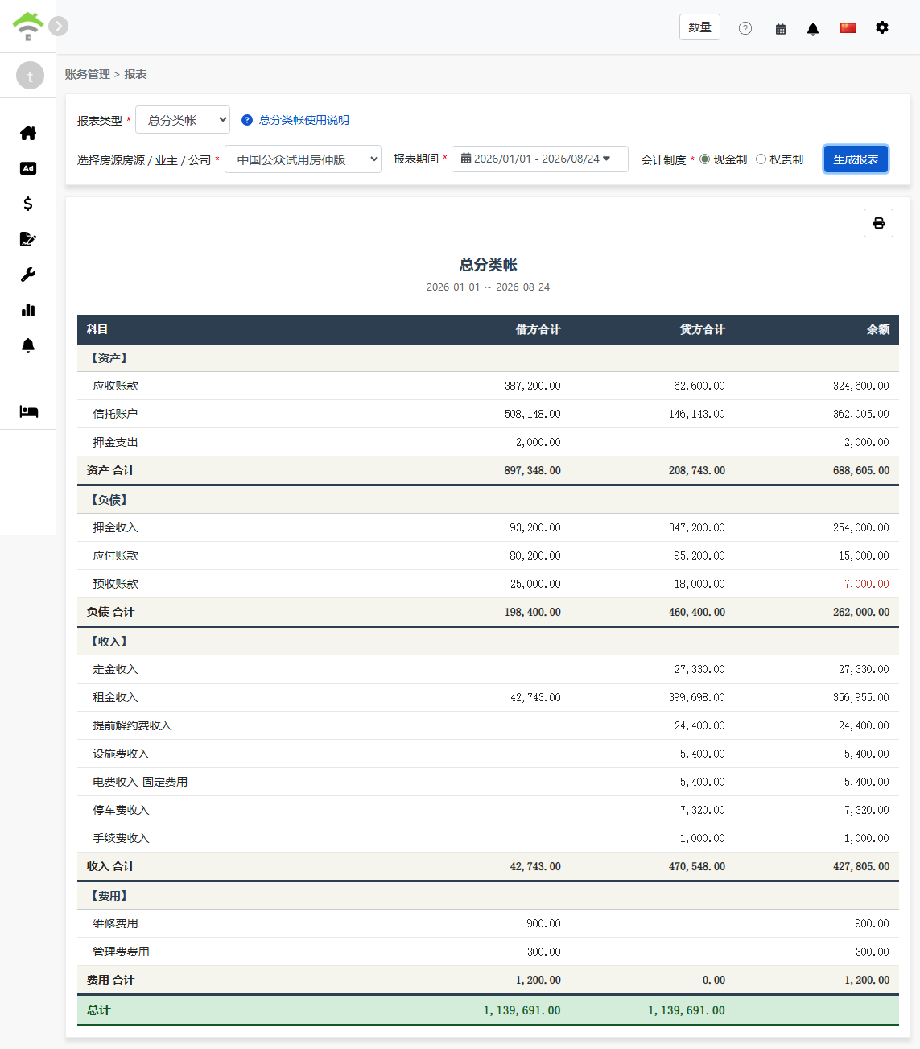Screen dimensions: 920x1049
Task: Open the contract signing sidebar icon
Action: click(28, 239)
